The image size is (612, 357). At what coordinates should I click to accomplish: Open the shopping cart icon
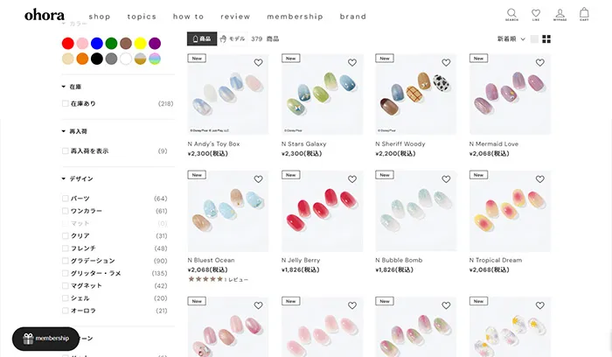click(x=584, y=14)
